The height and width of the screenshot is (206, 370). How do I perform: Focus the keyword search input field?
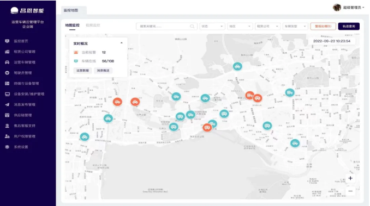click(x=166, y=26)
